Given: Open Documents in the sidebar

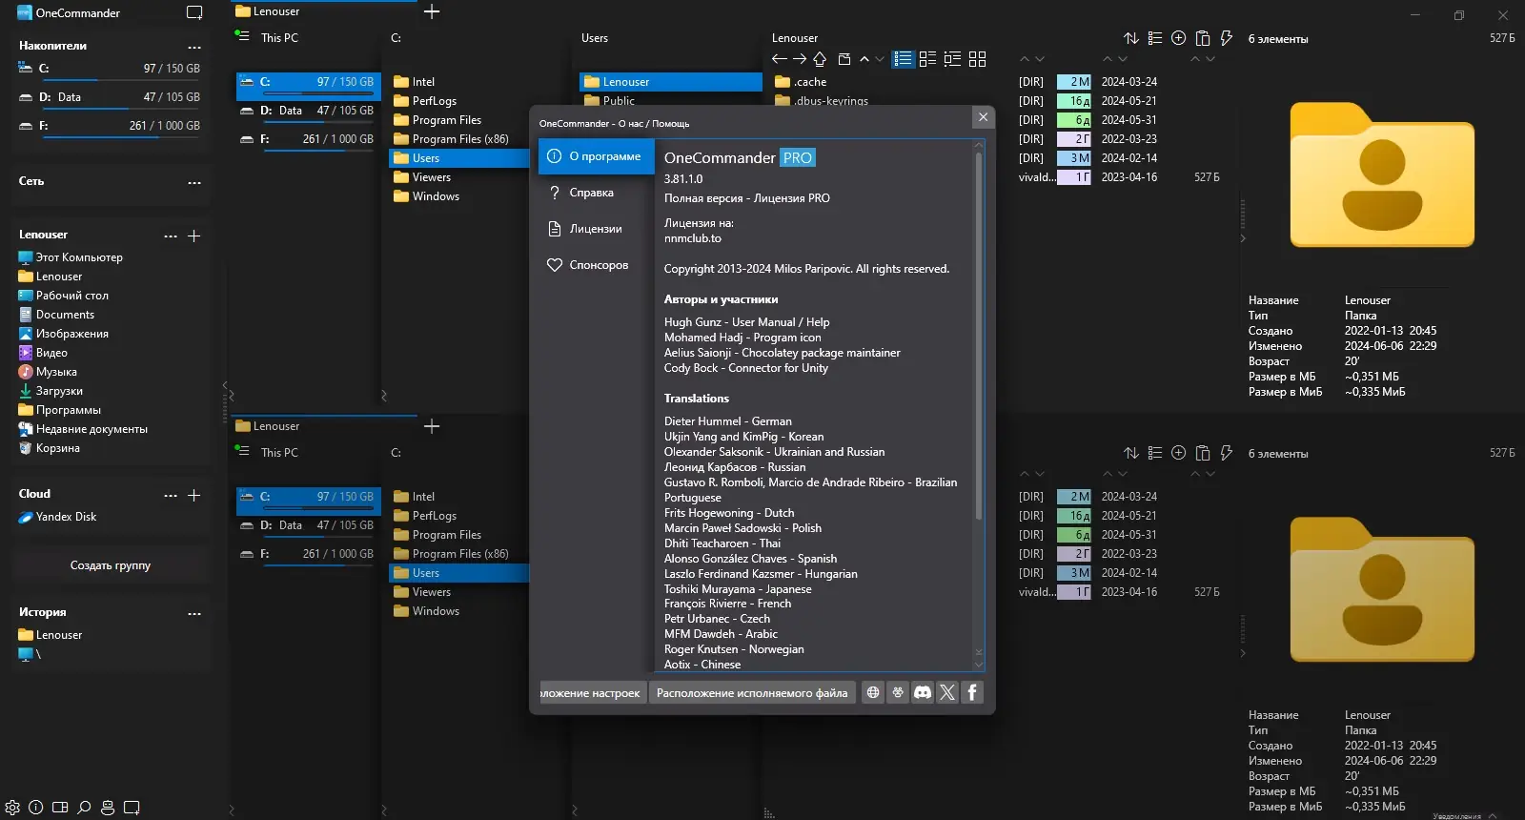Looking at the screenshot, I should tap(56, 315).
